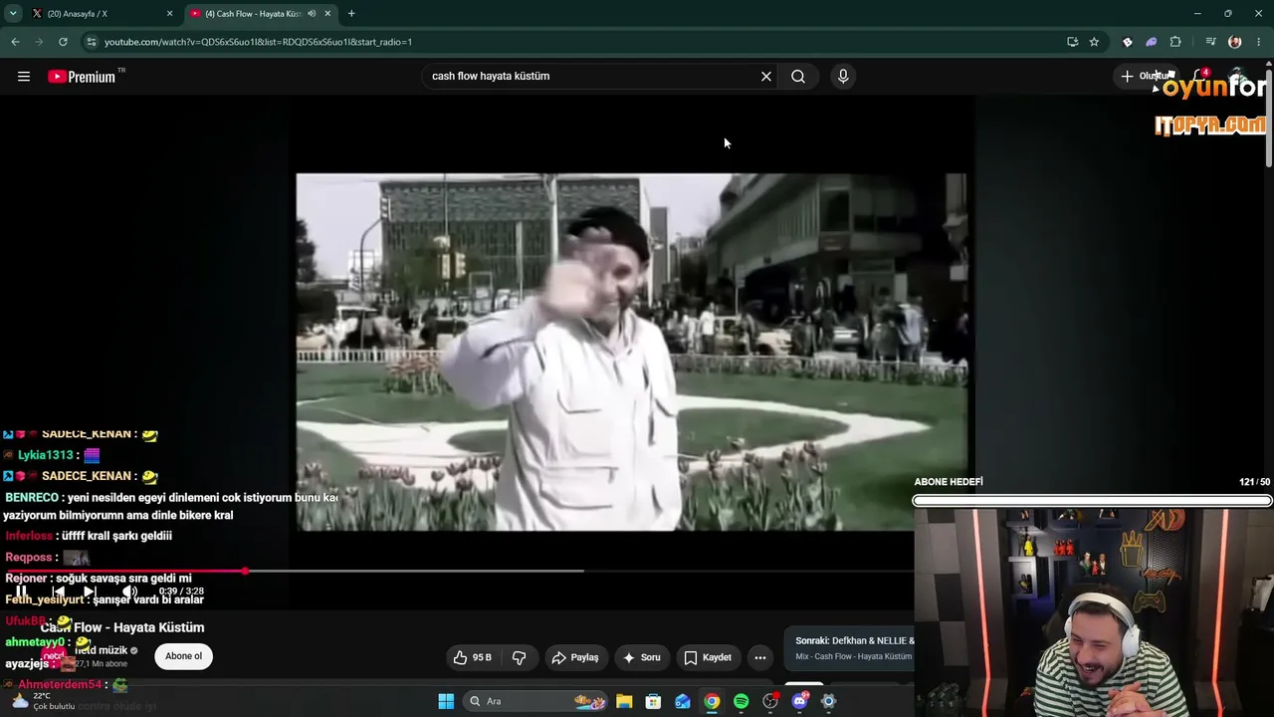This screenshot has height=717, width=1274.
Task: Open OBS Studio from the taskbar
Action: [x=770, y=701]
